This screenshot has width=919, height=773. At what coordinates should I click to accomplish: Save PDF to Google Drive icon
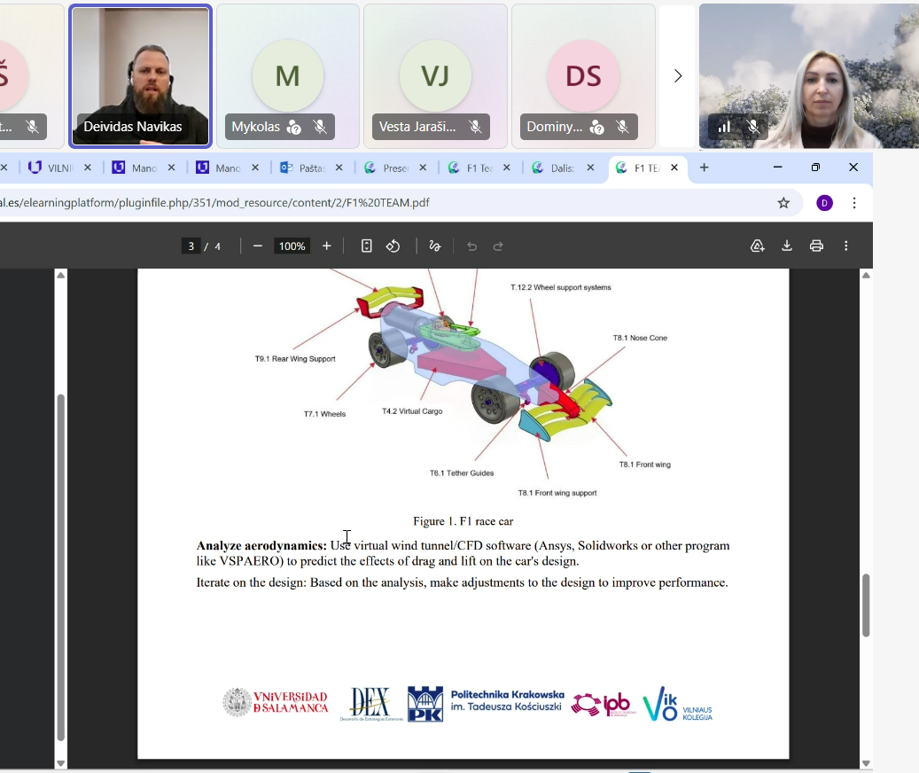tap(757, 246)
